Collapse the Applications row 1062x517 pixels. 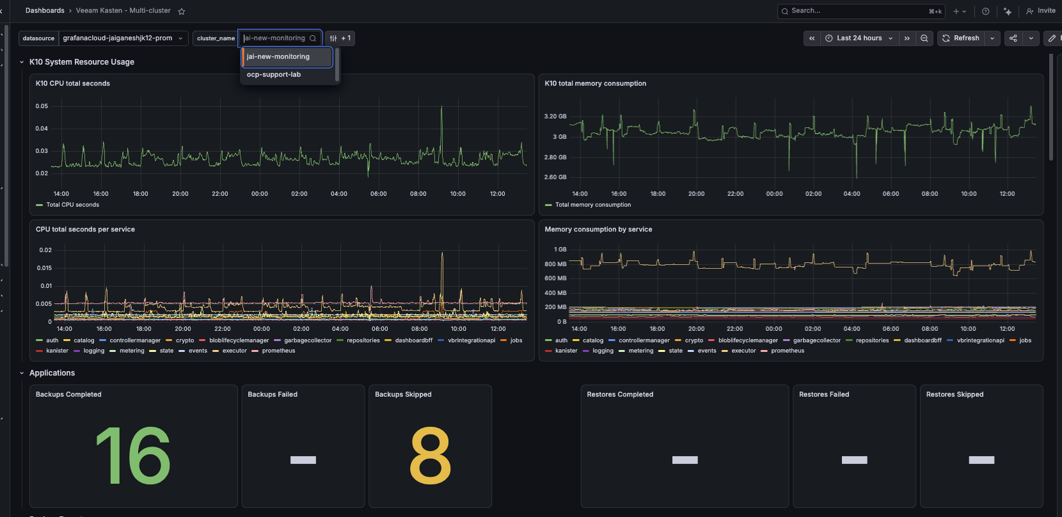[22, 373]
